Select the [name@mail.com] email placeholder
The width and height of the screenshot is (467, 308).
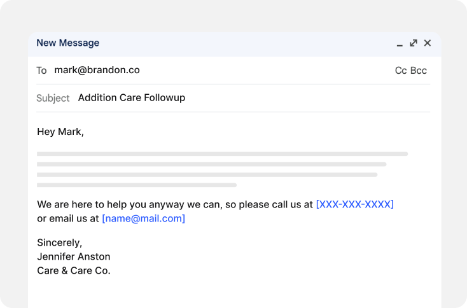[144, 219]
